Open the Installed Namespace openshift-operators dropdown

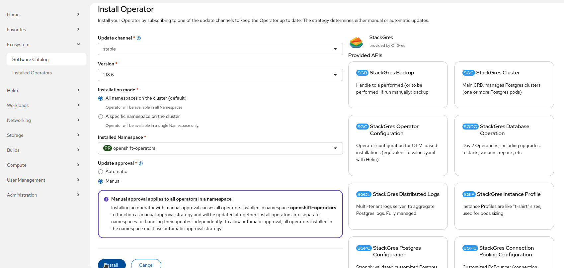click(x=220, y=148)
